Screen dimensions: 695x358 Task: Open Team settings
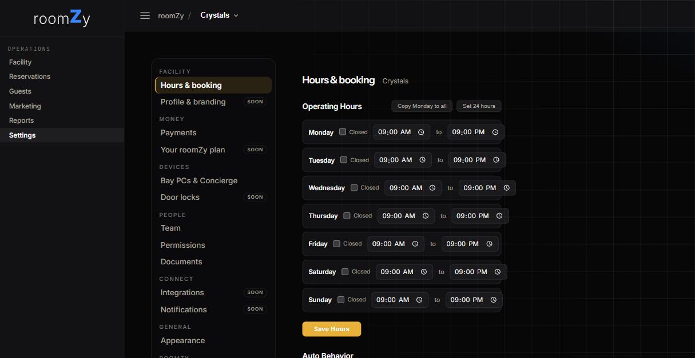213,228
